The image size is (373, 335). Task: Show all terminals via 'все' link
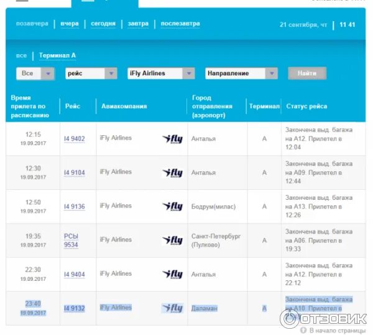(21, 55)
